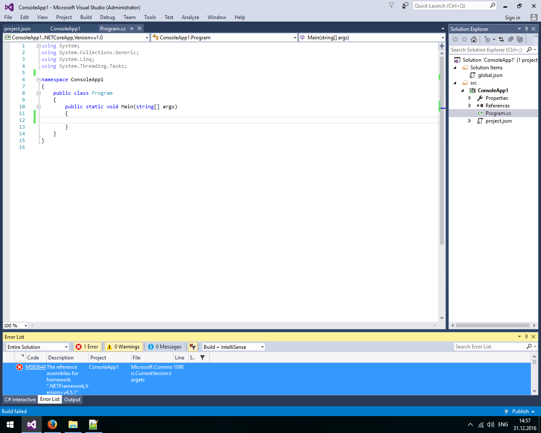This screenshot has height=433, width=541.
Task: Collapse the namespace ConsoleApp1 code region
Action: [x=38, y=79]
